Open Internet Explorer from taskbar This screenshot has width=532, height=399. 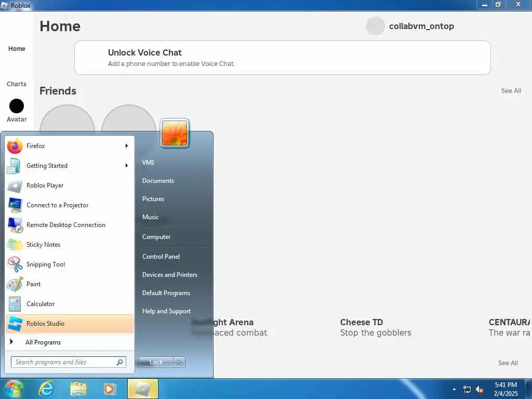point(46,389)
